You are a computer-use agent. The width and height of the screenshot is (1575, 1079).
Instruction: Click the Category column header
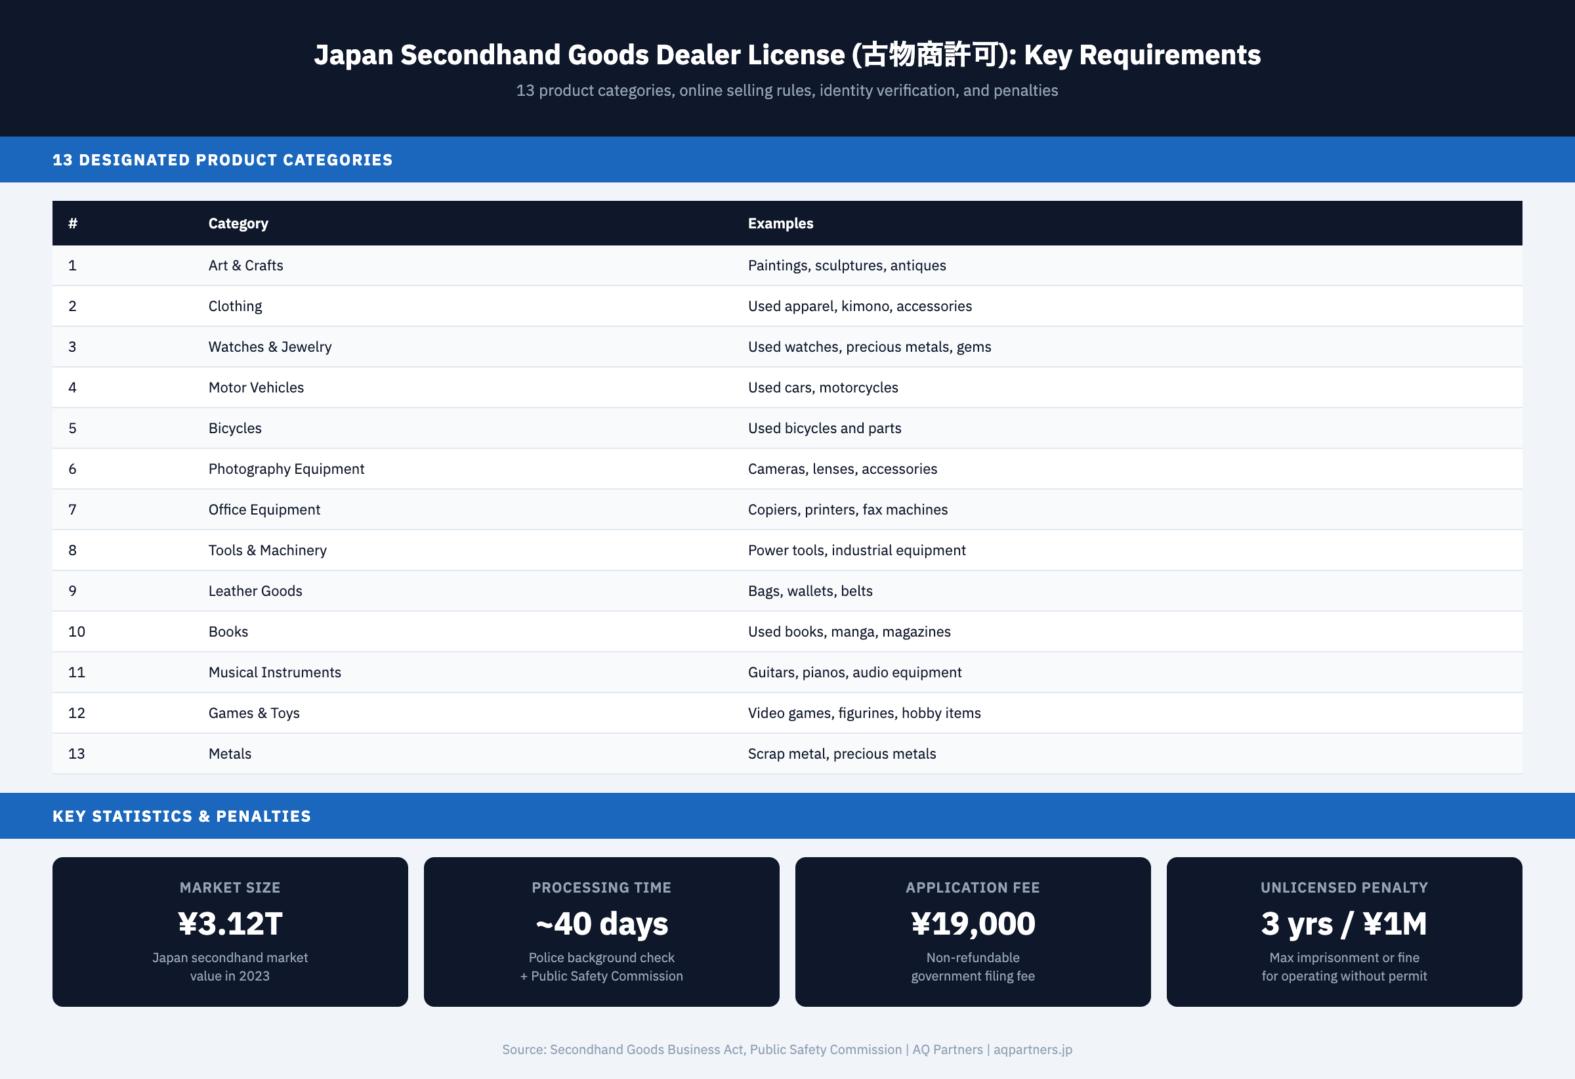click(238, 223)
